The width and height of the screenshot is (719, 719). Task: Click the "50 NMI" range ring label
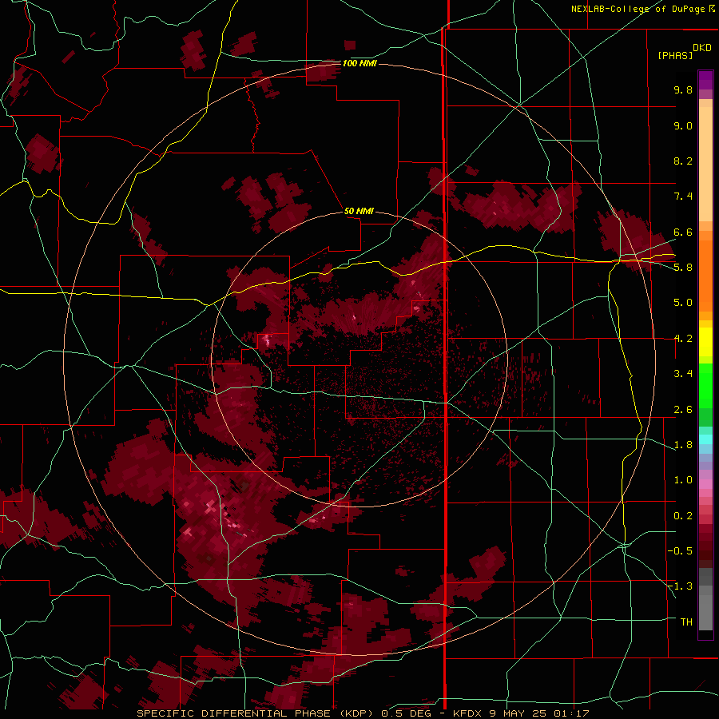point(359,211)
